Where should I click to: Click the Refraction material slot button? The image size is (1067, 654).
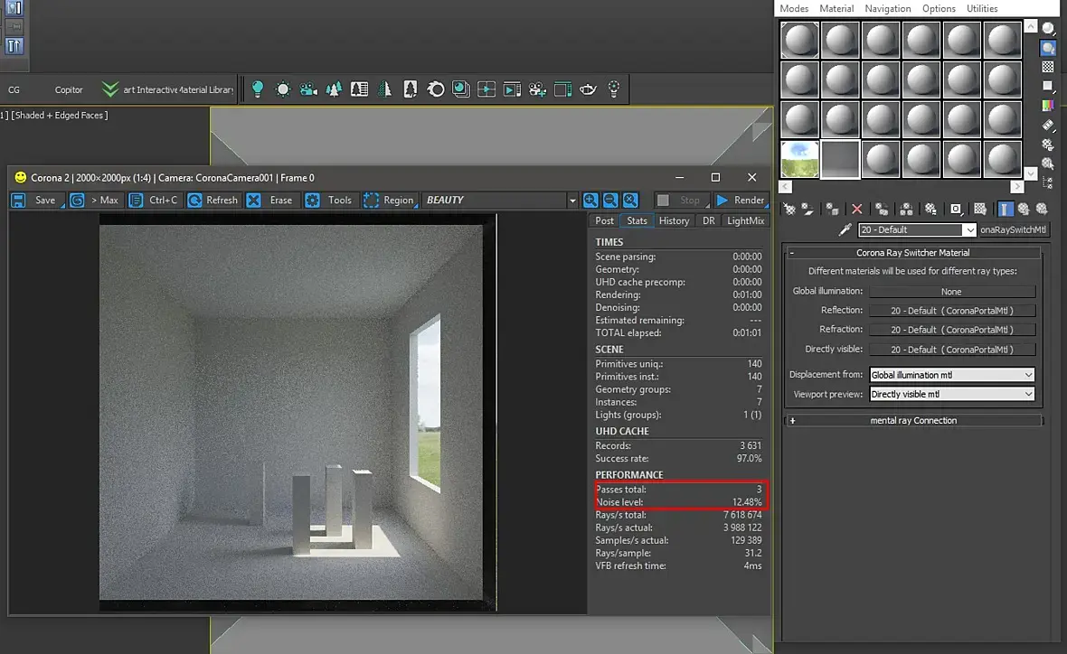click(x=952, y=330)
